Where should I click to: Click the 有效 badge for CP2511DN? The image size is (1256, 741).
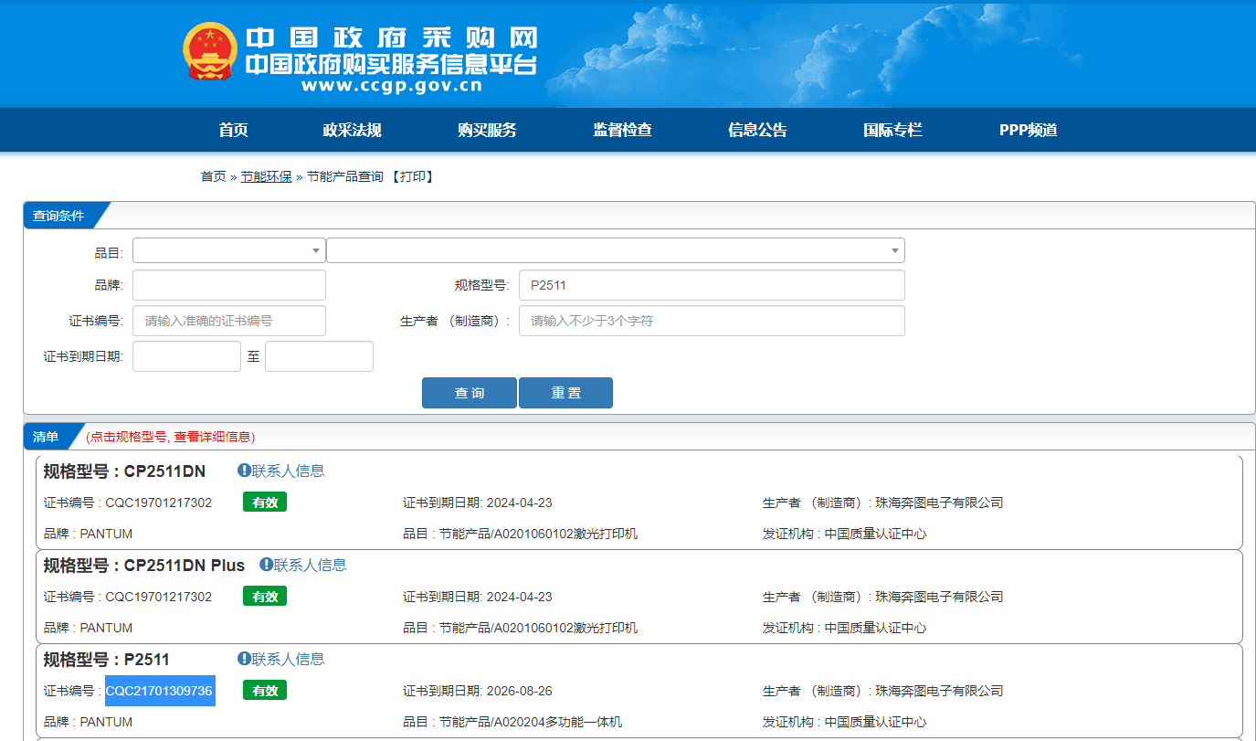pyautogui.click(x=265, y=502)
